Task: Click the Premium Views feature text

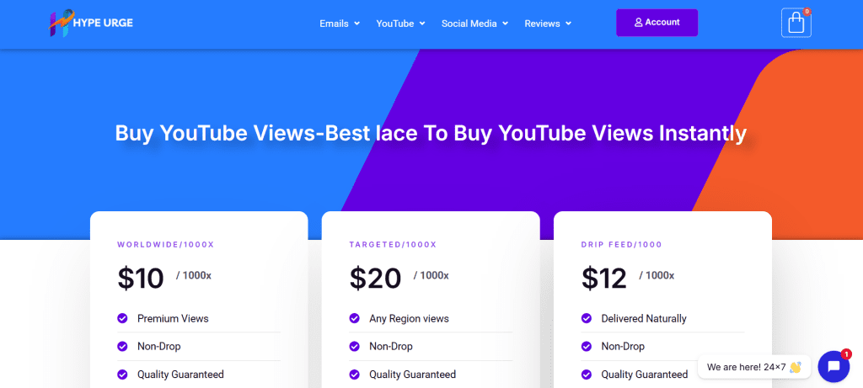Action: pos(173,318)
